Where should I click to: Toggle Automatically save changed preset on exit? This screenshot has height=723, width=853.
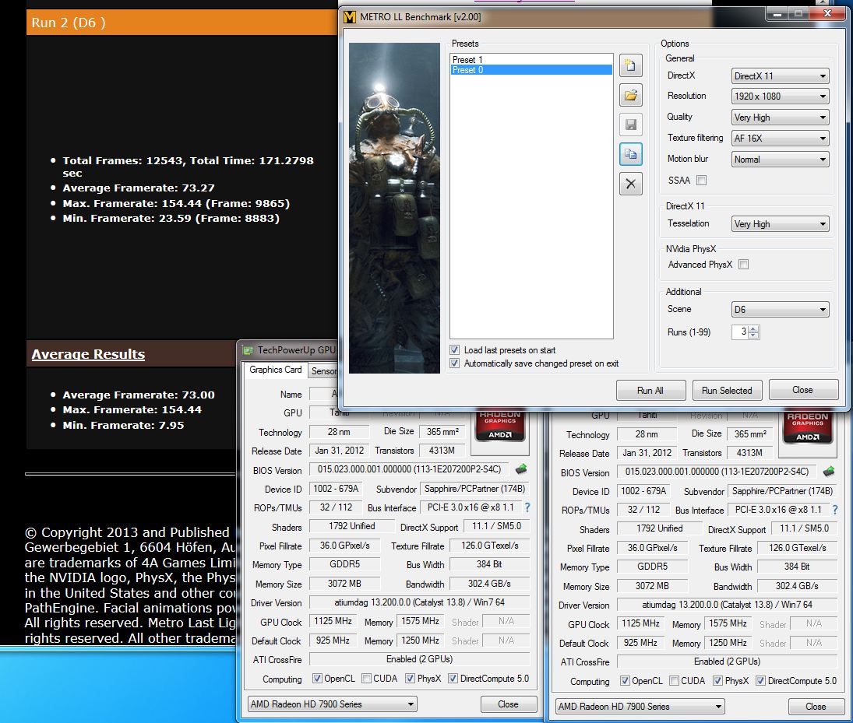tap(454, 363)
